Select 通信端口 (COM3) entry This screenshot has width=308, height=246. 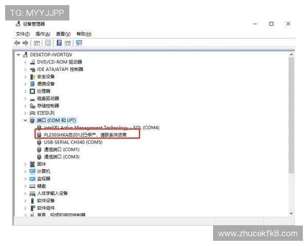click(62, 157)
